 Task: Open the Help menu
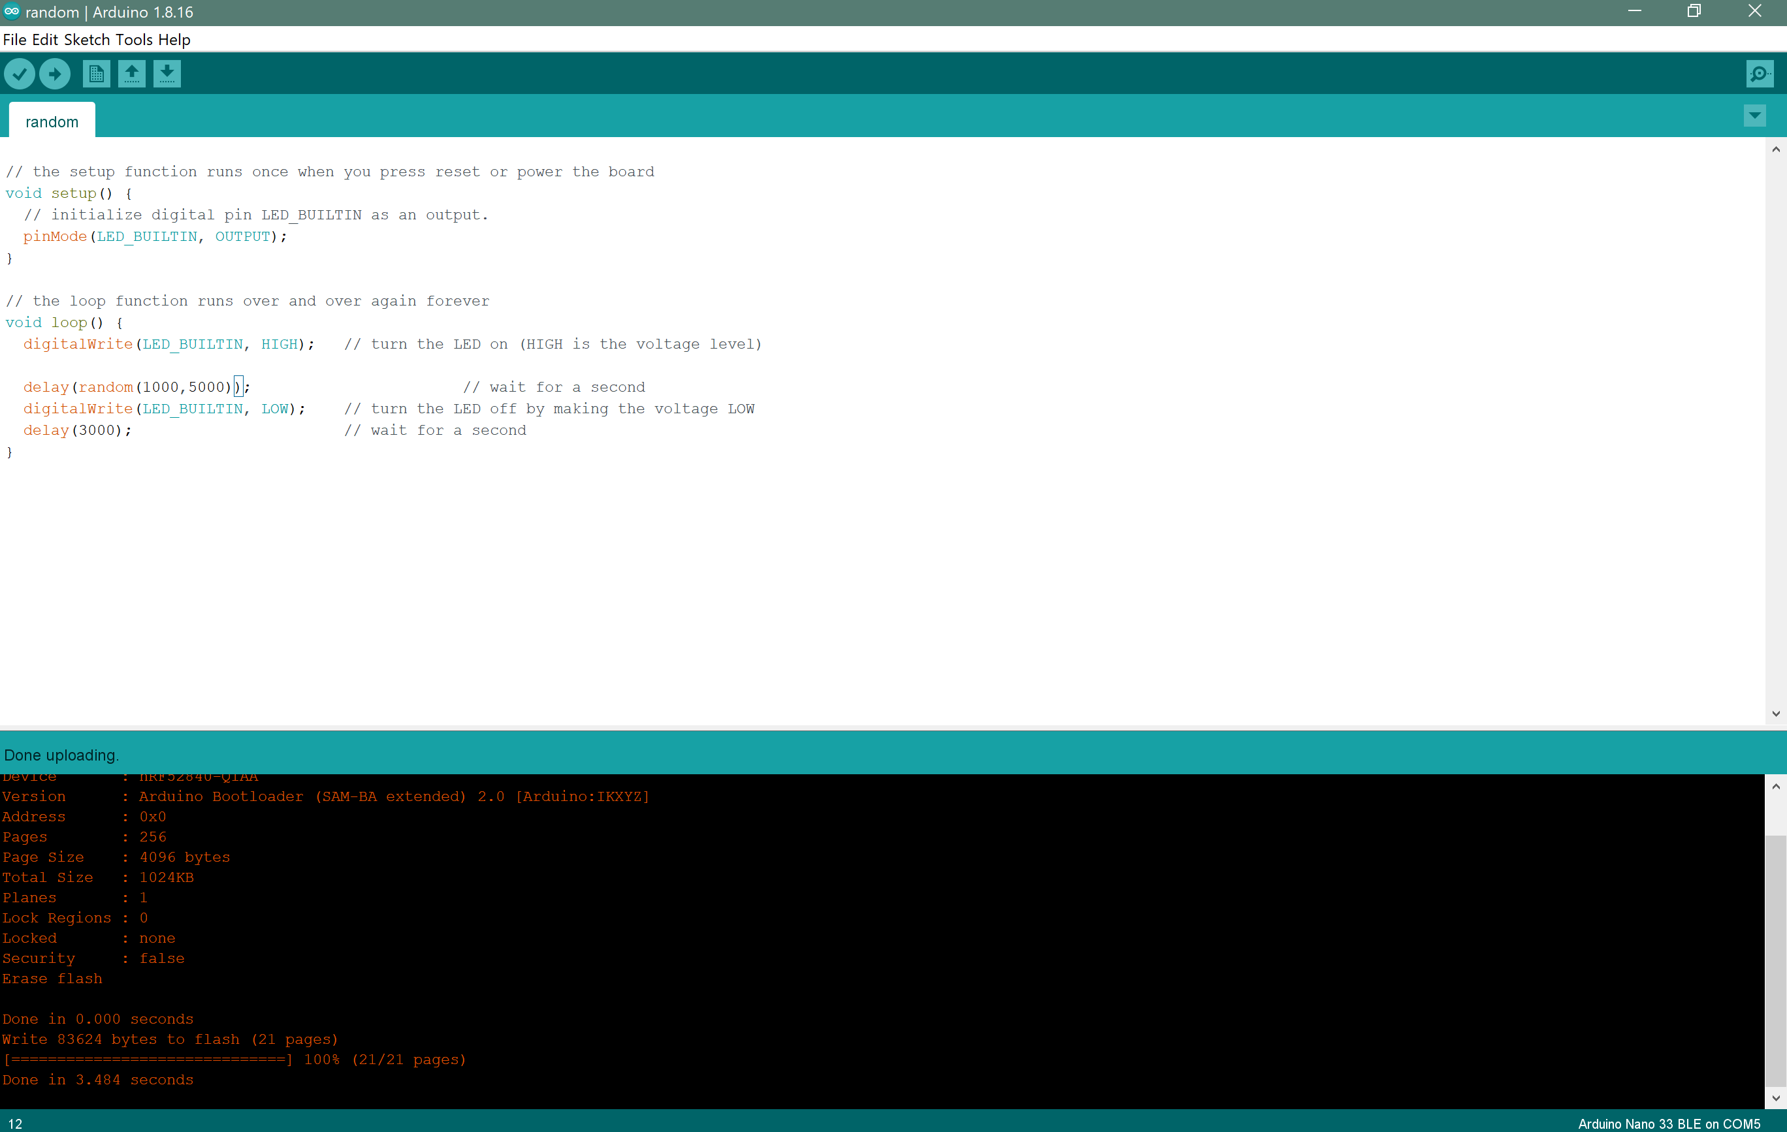pos(174,39)
